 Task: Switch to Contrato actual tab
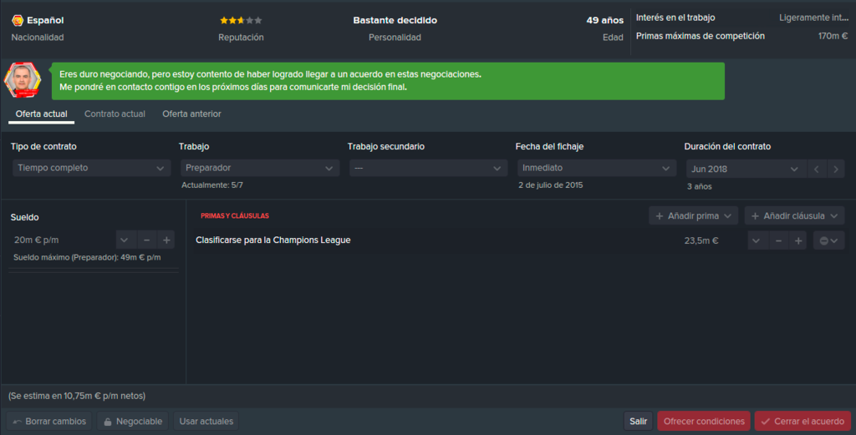click(x=115, y=114)
